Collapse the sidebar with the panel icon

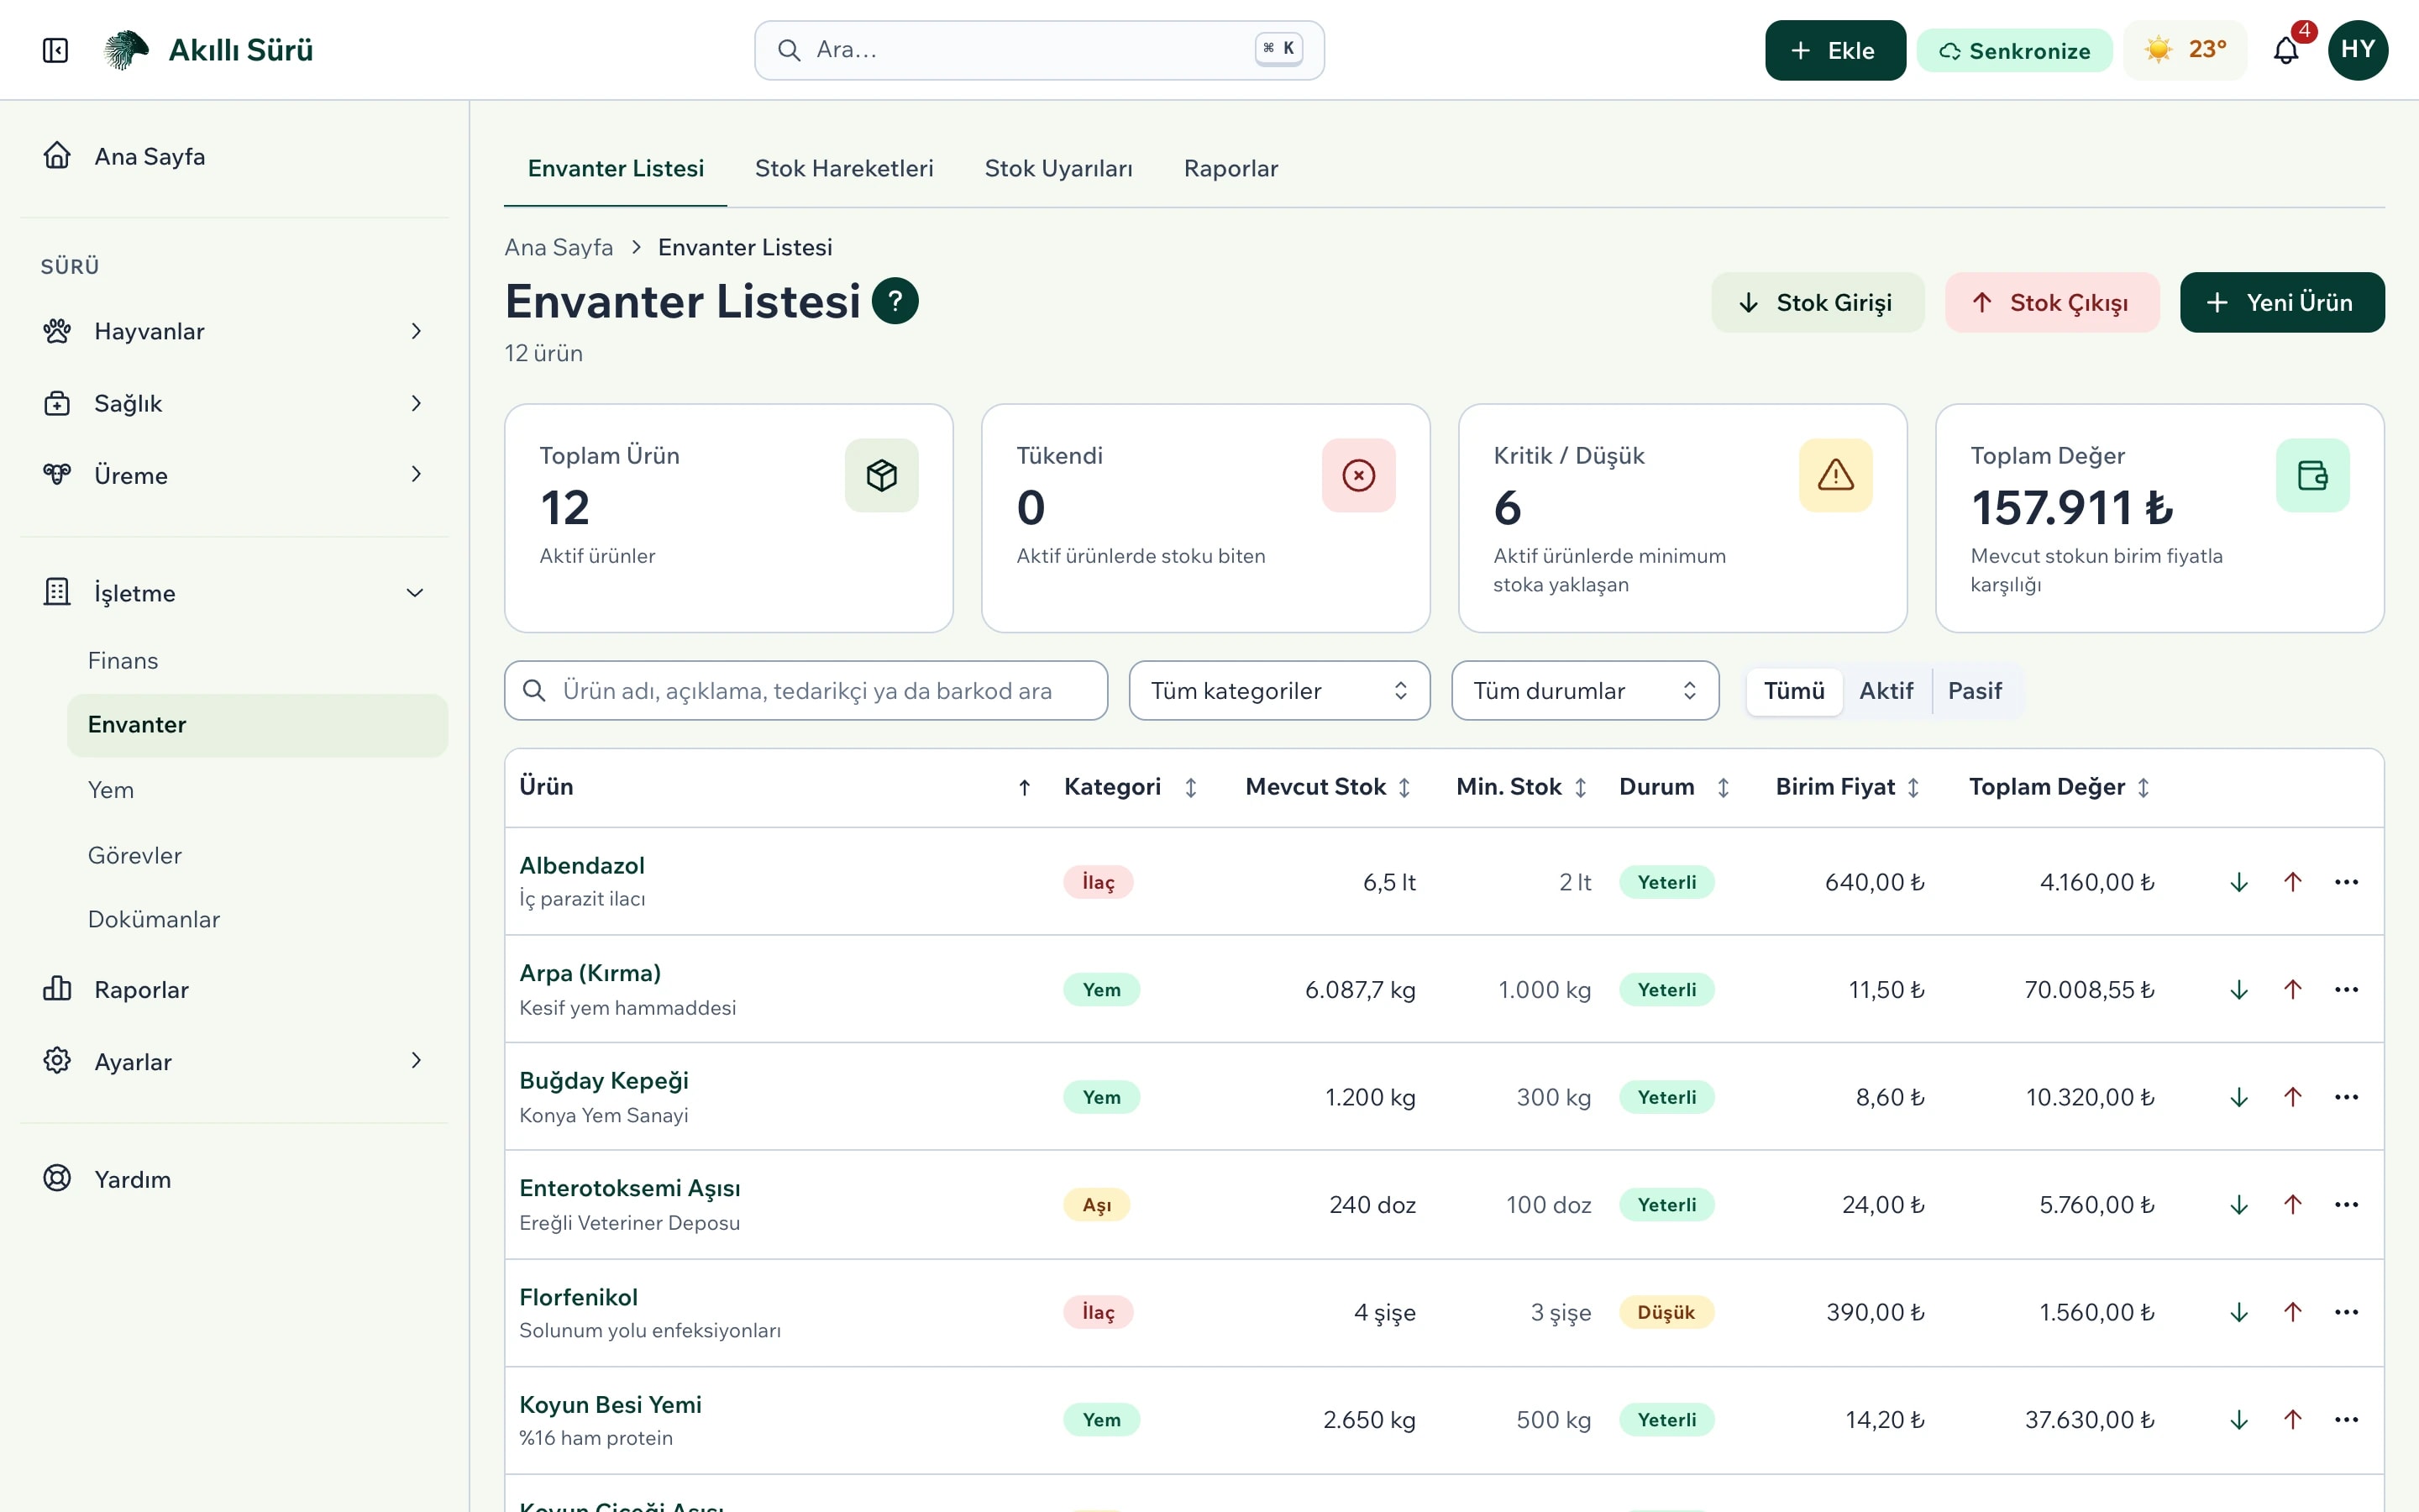click(56, 50)
